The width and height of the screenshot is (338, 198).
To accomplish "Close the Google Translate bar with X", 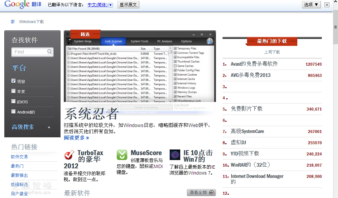I will 327,5.
